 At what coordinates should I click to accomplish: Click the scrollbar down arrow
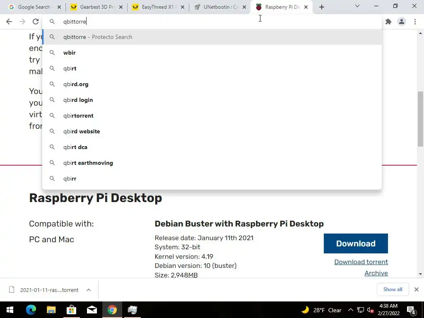click(x=420, y=274)
